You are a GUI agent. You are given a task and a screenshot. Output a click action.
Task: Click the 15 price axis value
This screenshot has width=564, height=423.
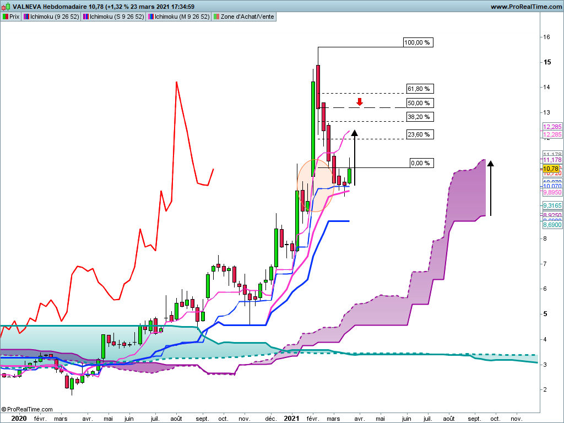pos(547,62)
